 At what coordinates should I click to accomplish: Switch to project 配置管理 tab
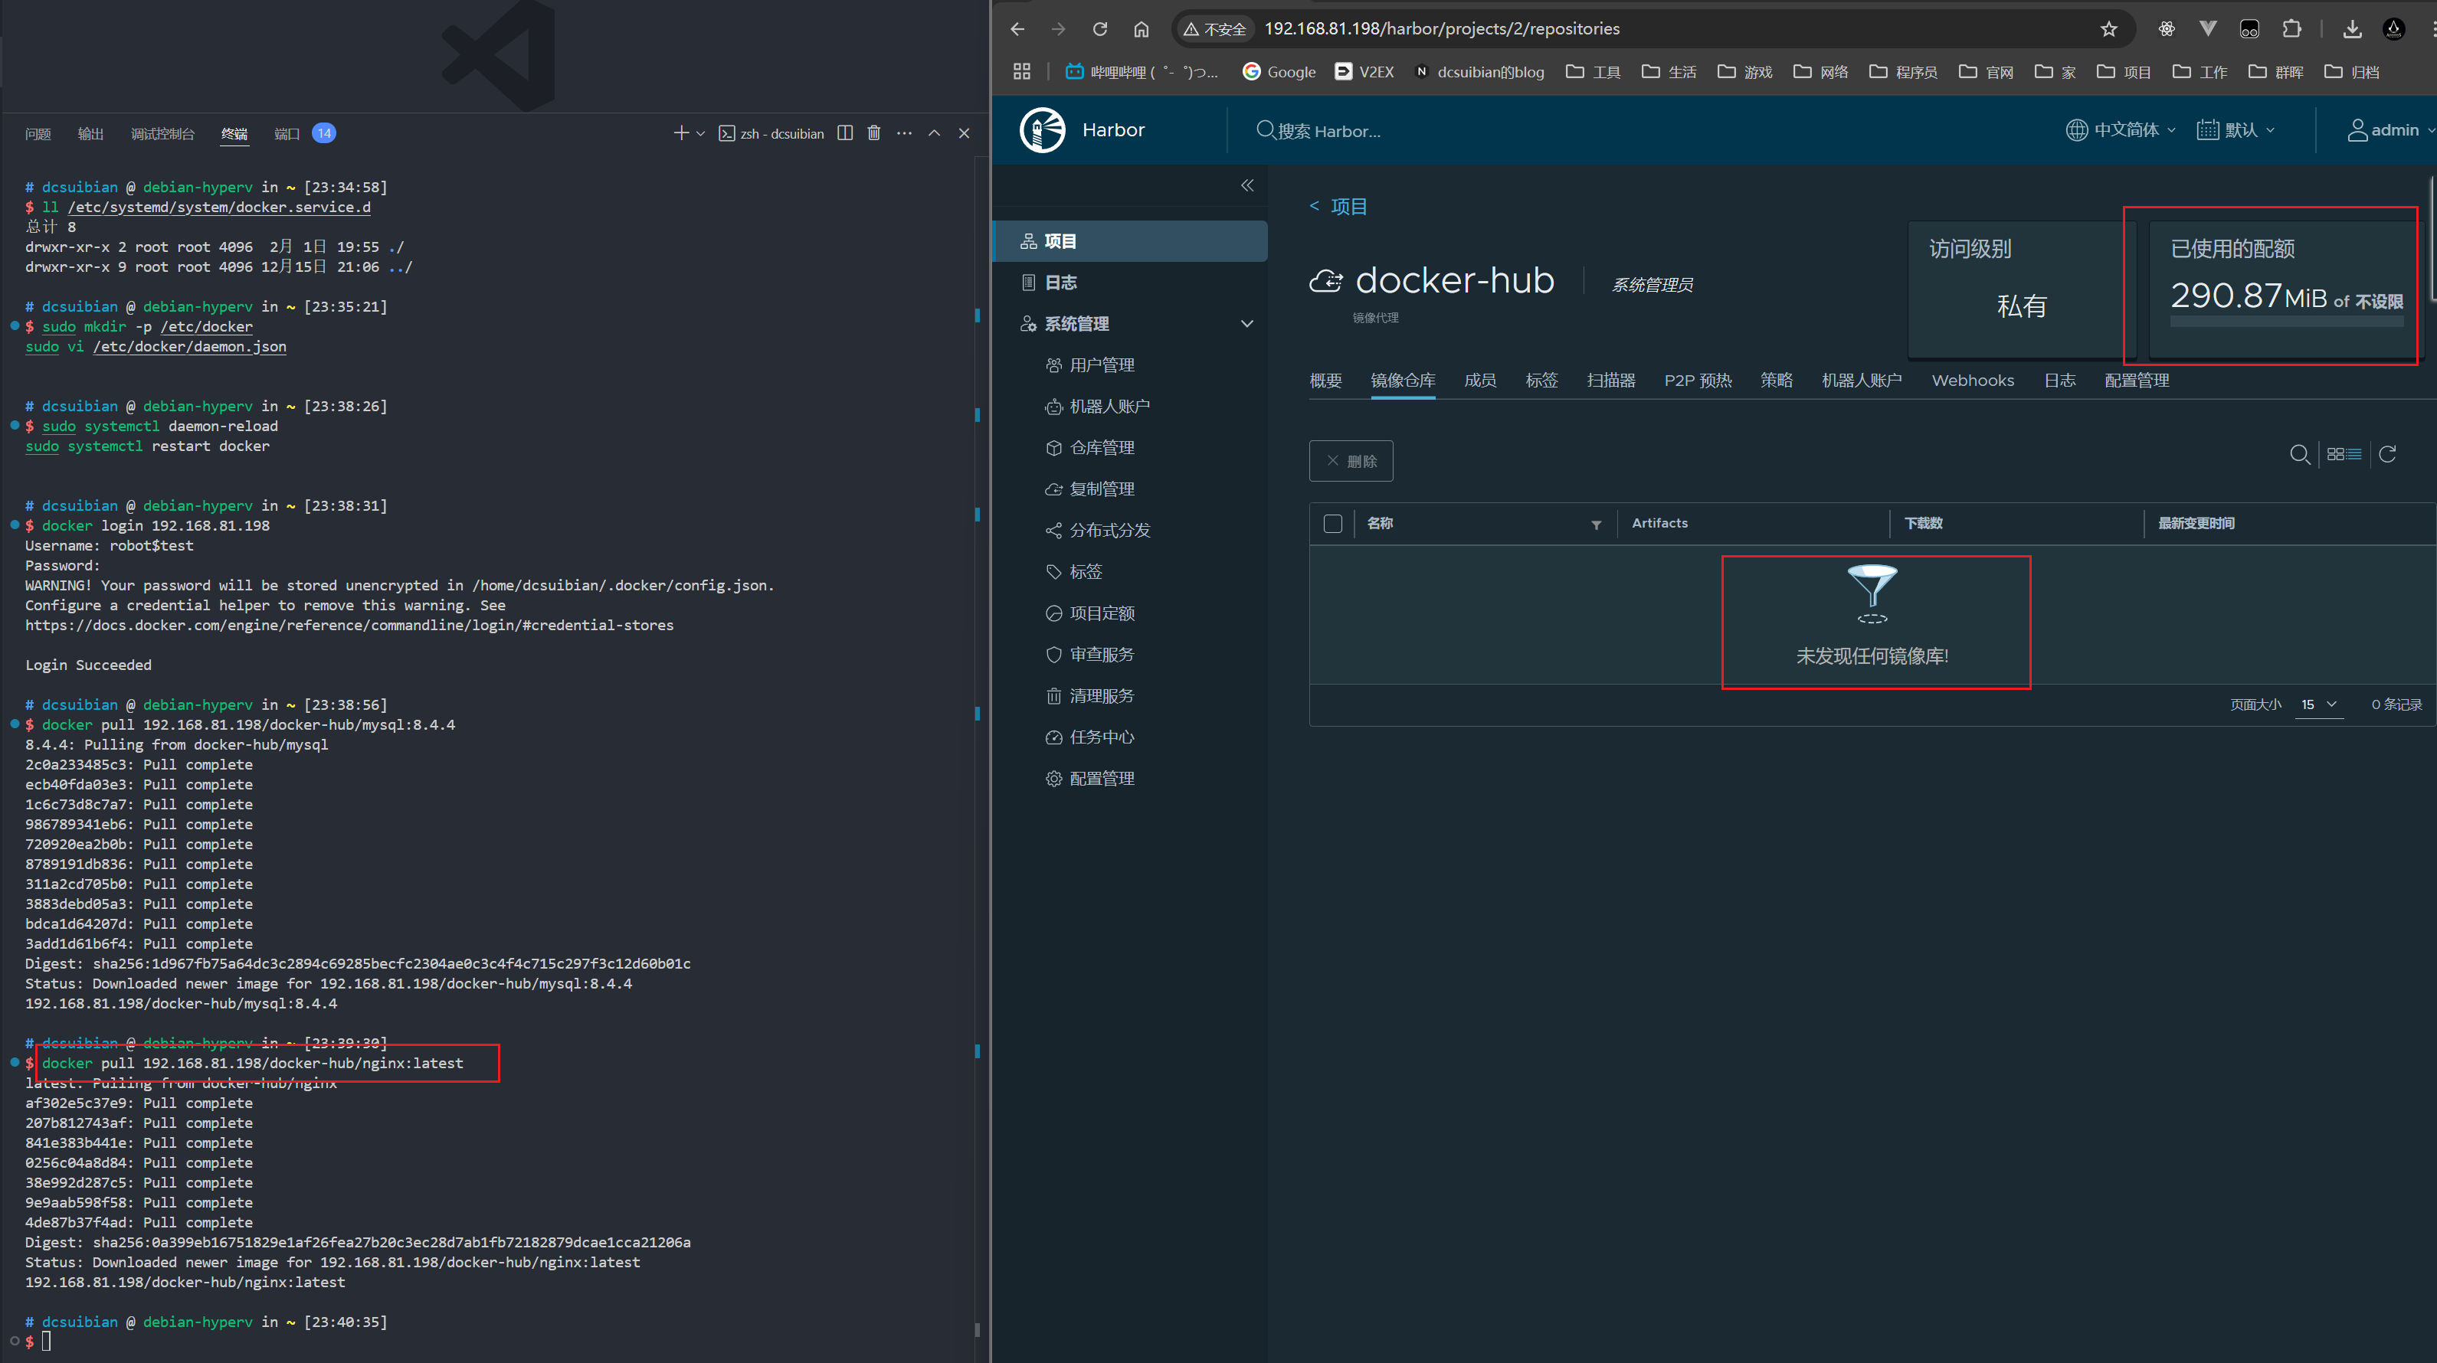pyautogui.click(x=2136, y=381)
